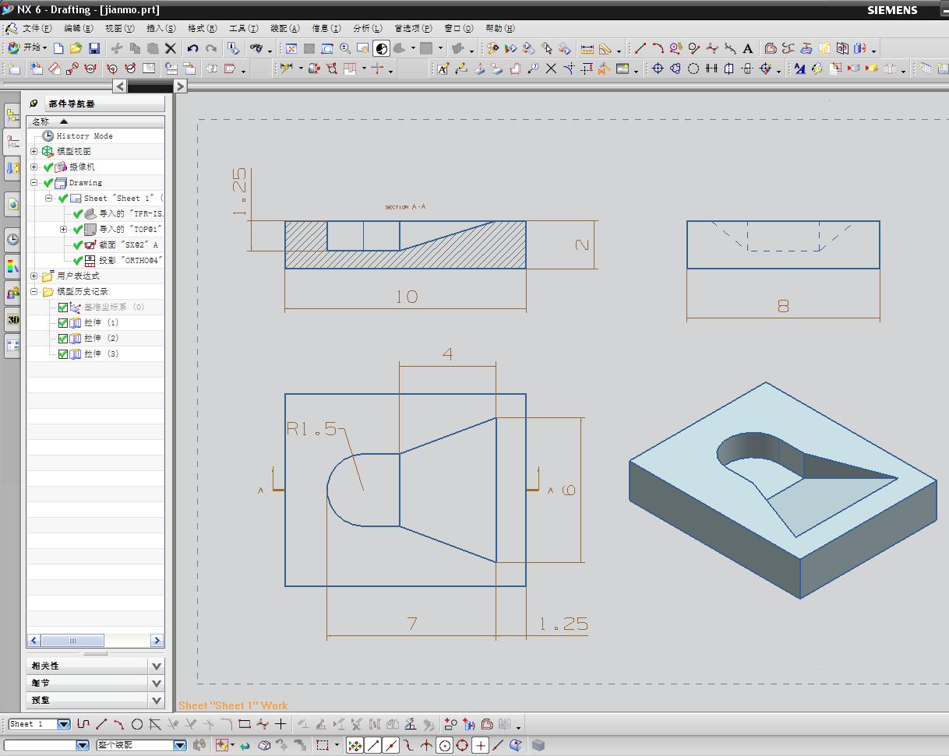Screen dimensions: 949x756
Task: Select the Text annotation 'A' tool
Action: pos(748,48)
